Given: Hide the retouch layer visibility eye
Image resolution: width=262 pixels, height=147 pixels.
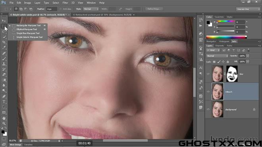Looking at the screenshot, I should (x=208, y=92).
